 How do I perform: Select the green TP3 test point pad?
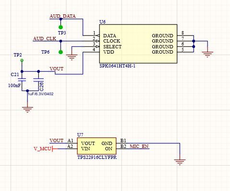tap(61, 27)
